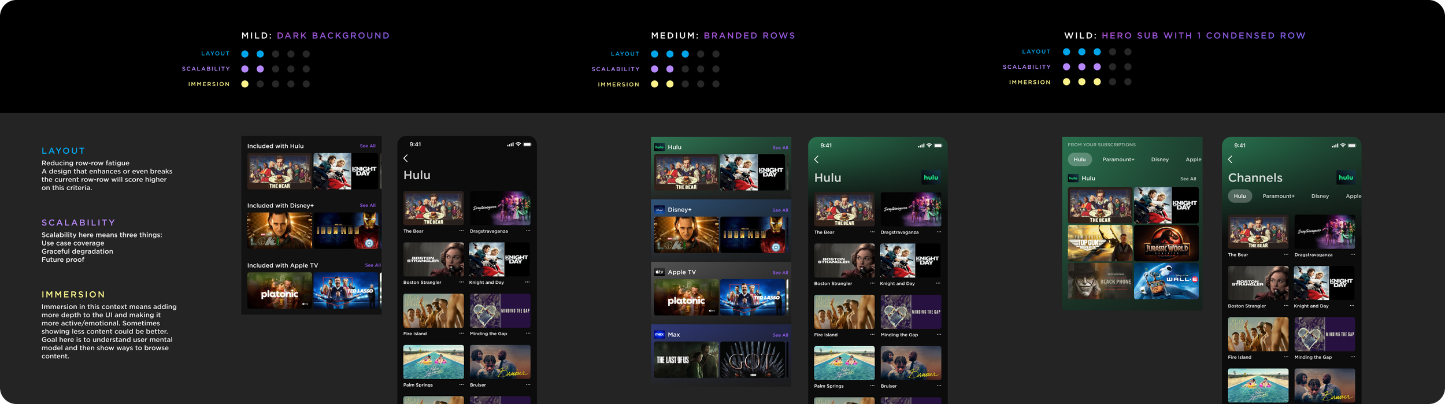Tap the back chevron on the green Hulu phone
The width and height of the screenshot is (1445, 404).
coord(816,160)
